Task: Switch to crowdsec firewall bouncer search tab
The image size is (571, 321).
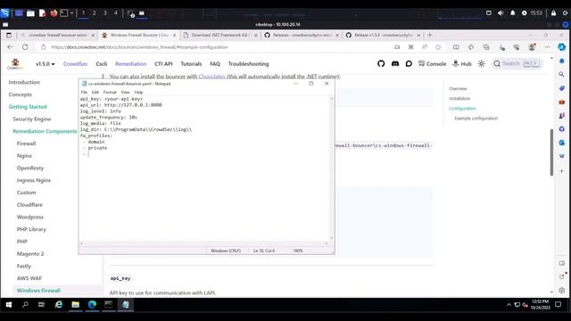Action: pos(57,35)
